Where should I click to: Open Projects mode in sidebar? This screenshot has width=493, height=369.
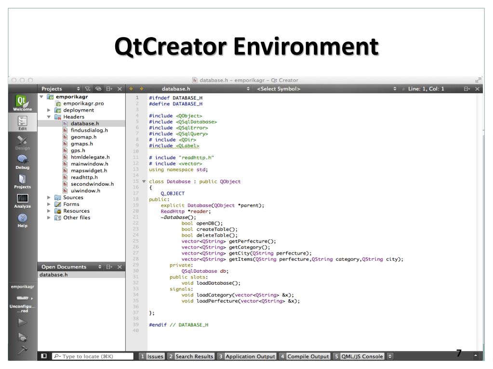pyautogui.click(x=22, y=181)
